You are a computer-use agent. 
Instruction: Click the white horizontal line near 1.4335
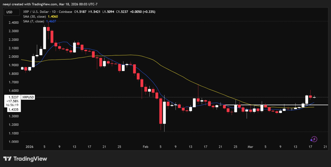[275, 105]
